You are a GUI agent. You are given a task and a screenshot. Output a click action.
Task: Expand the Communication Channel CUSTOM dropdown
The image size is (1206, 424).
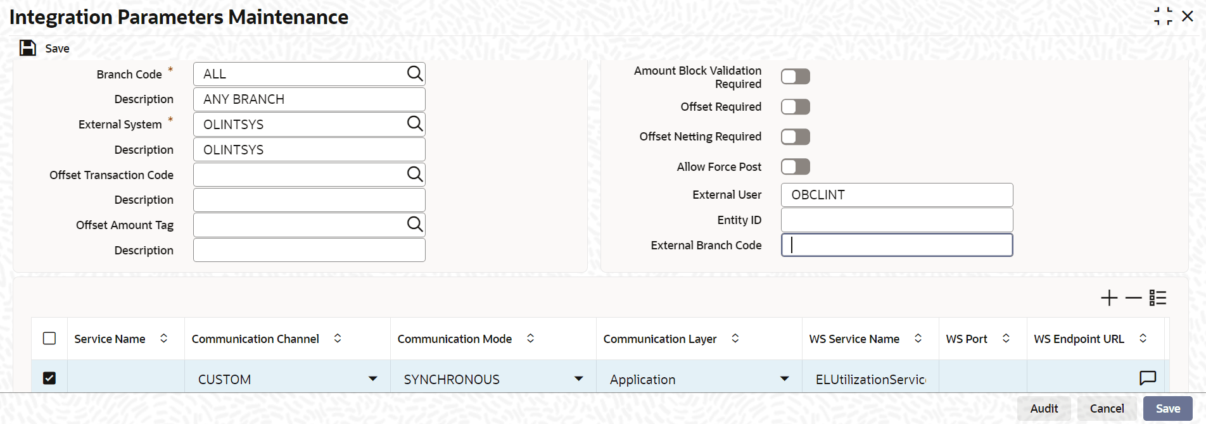pos(372,379)
